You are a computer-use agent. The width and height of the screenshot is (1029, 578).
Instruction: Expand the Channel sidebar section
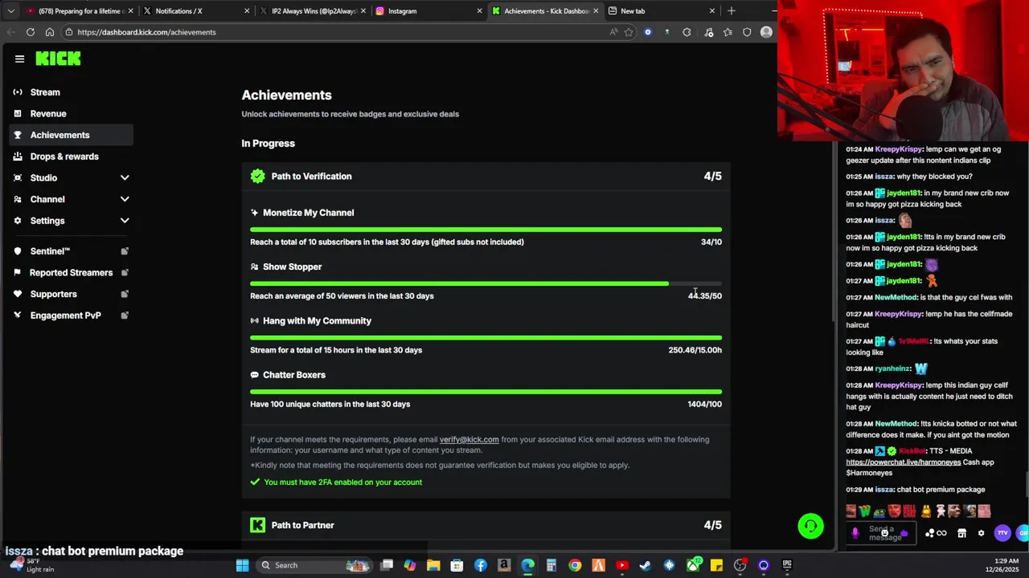(x=71, y=199)
